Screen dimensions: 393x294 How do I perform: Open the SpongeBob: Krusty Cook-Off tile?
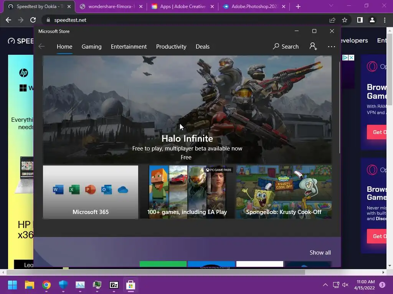click(x=284, y=192)
